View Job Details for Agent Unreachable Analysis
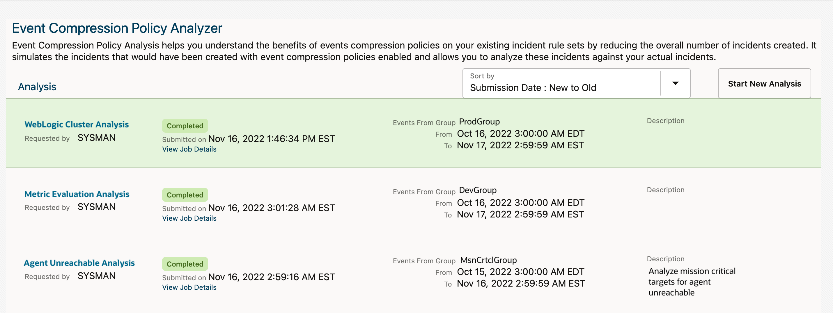Viewport: 833px width, 313px height. [x=189, y=287]
